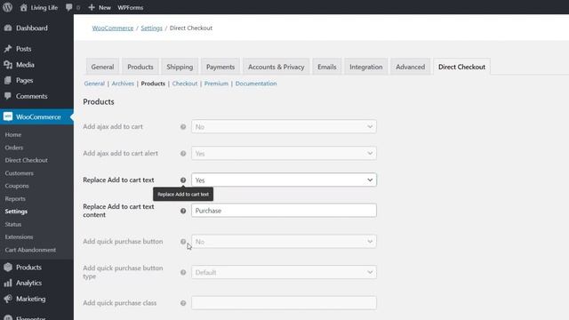This screenshot has height=320, width=569.
Task: Click help icon for Add quick purchase button type
Action: pos(183,272)
